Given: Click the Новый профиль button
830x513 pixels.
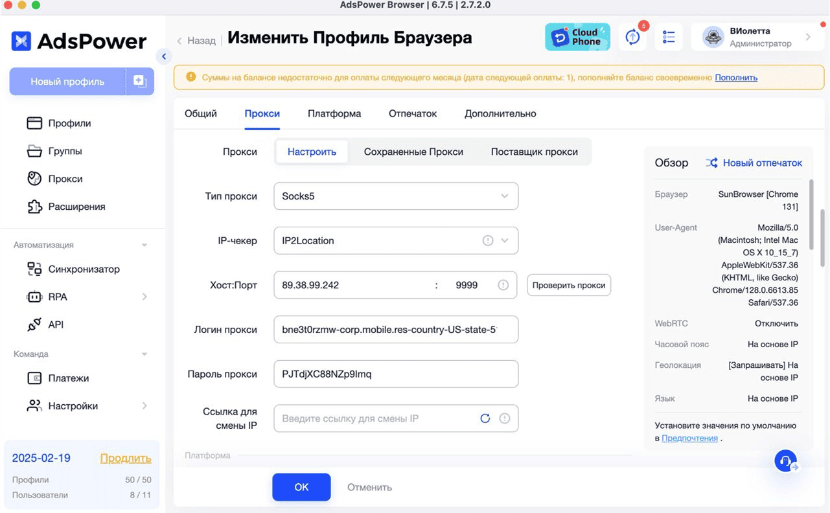Looking at the screenshot, I should (67, 82).
